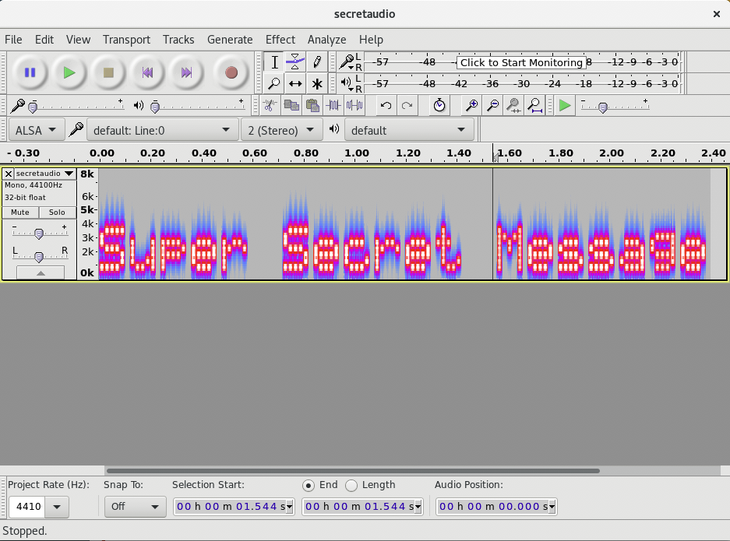Open the Help menu
The width and height of the screenshot is (730, 541).
[371, 40]
